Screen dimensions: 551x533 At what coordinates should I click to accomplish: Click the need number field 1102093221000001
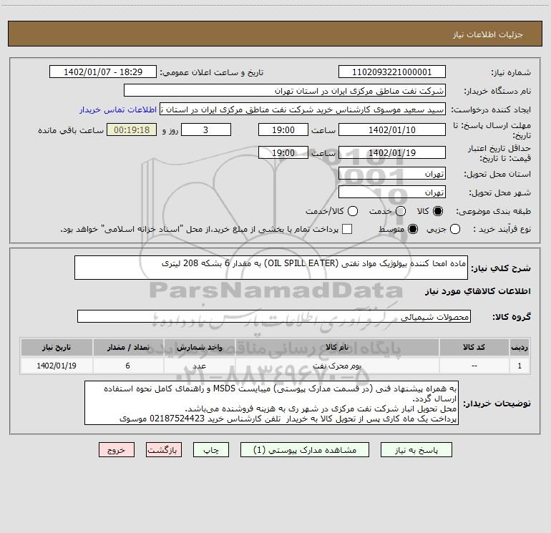click(x=392, y=72)
